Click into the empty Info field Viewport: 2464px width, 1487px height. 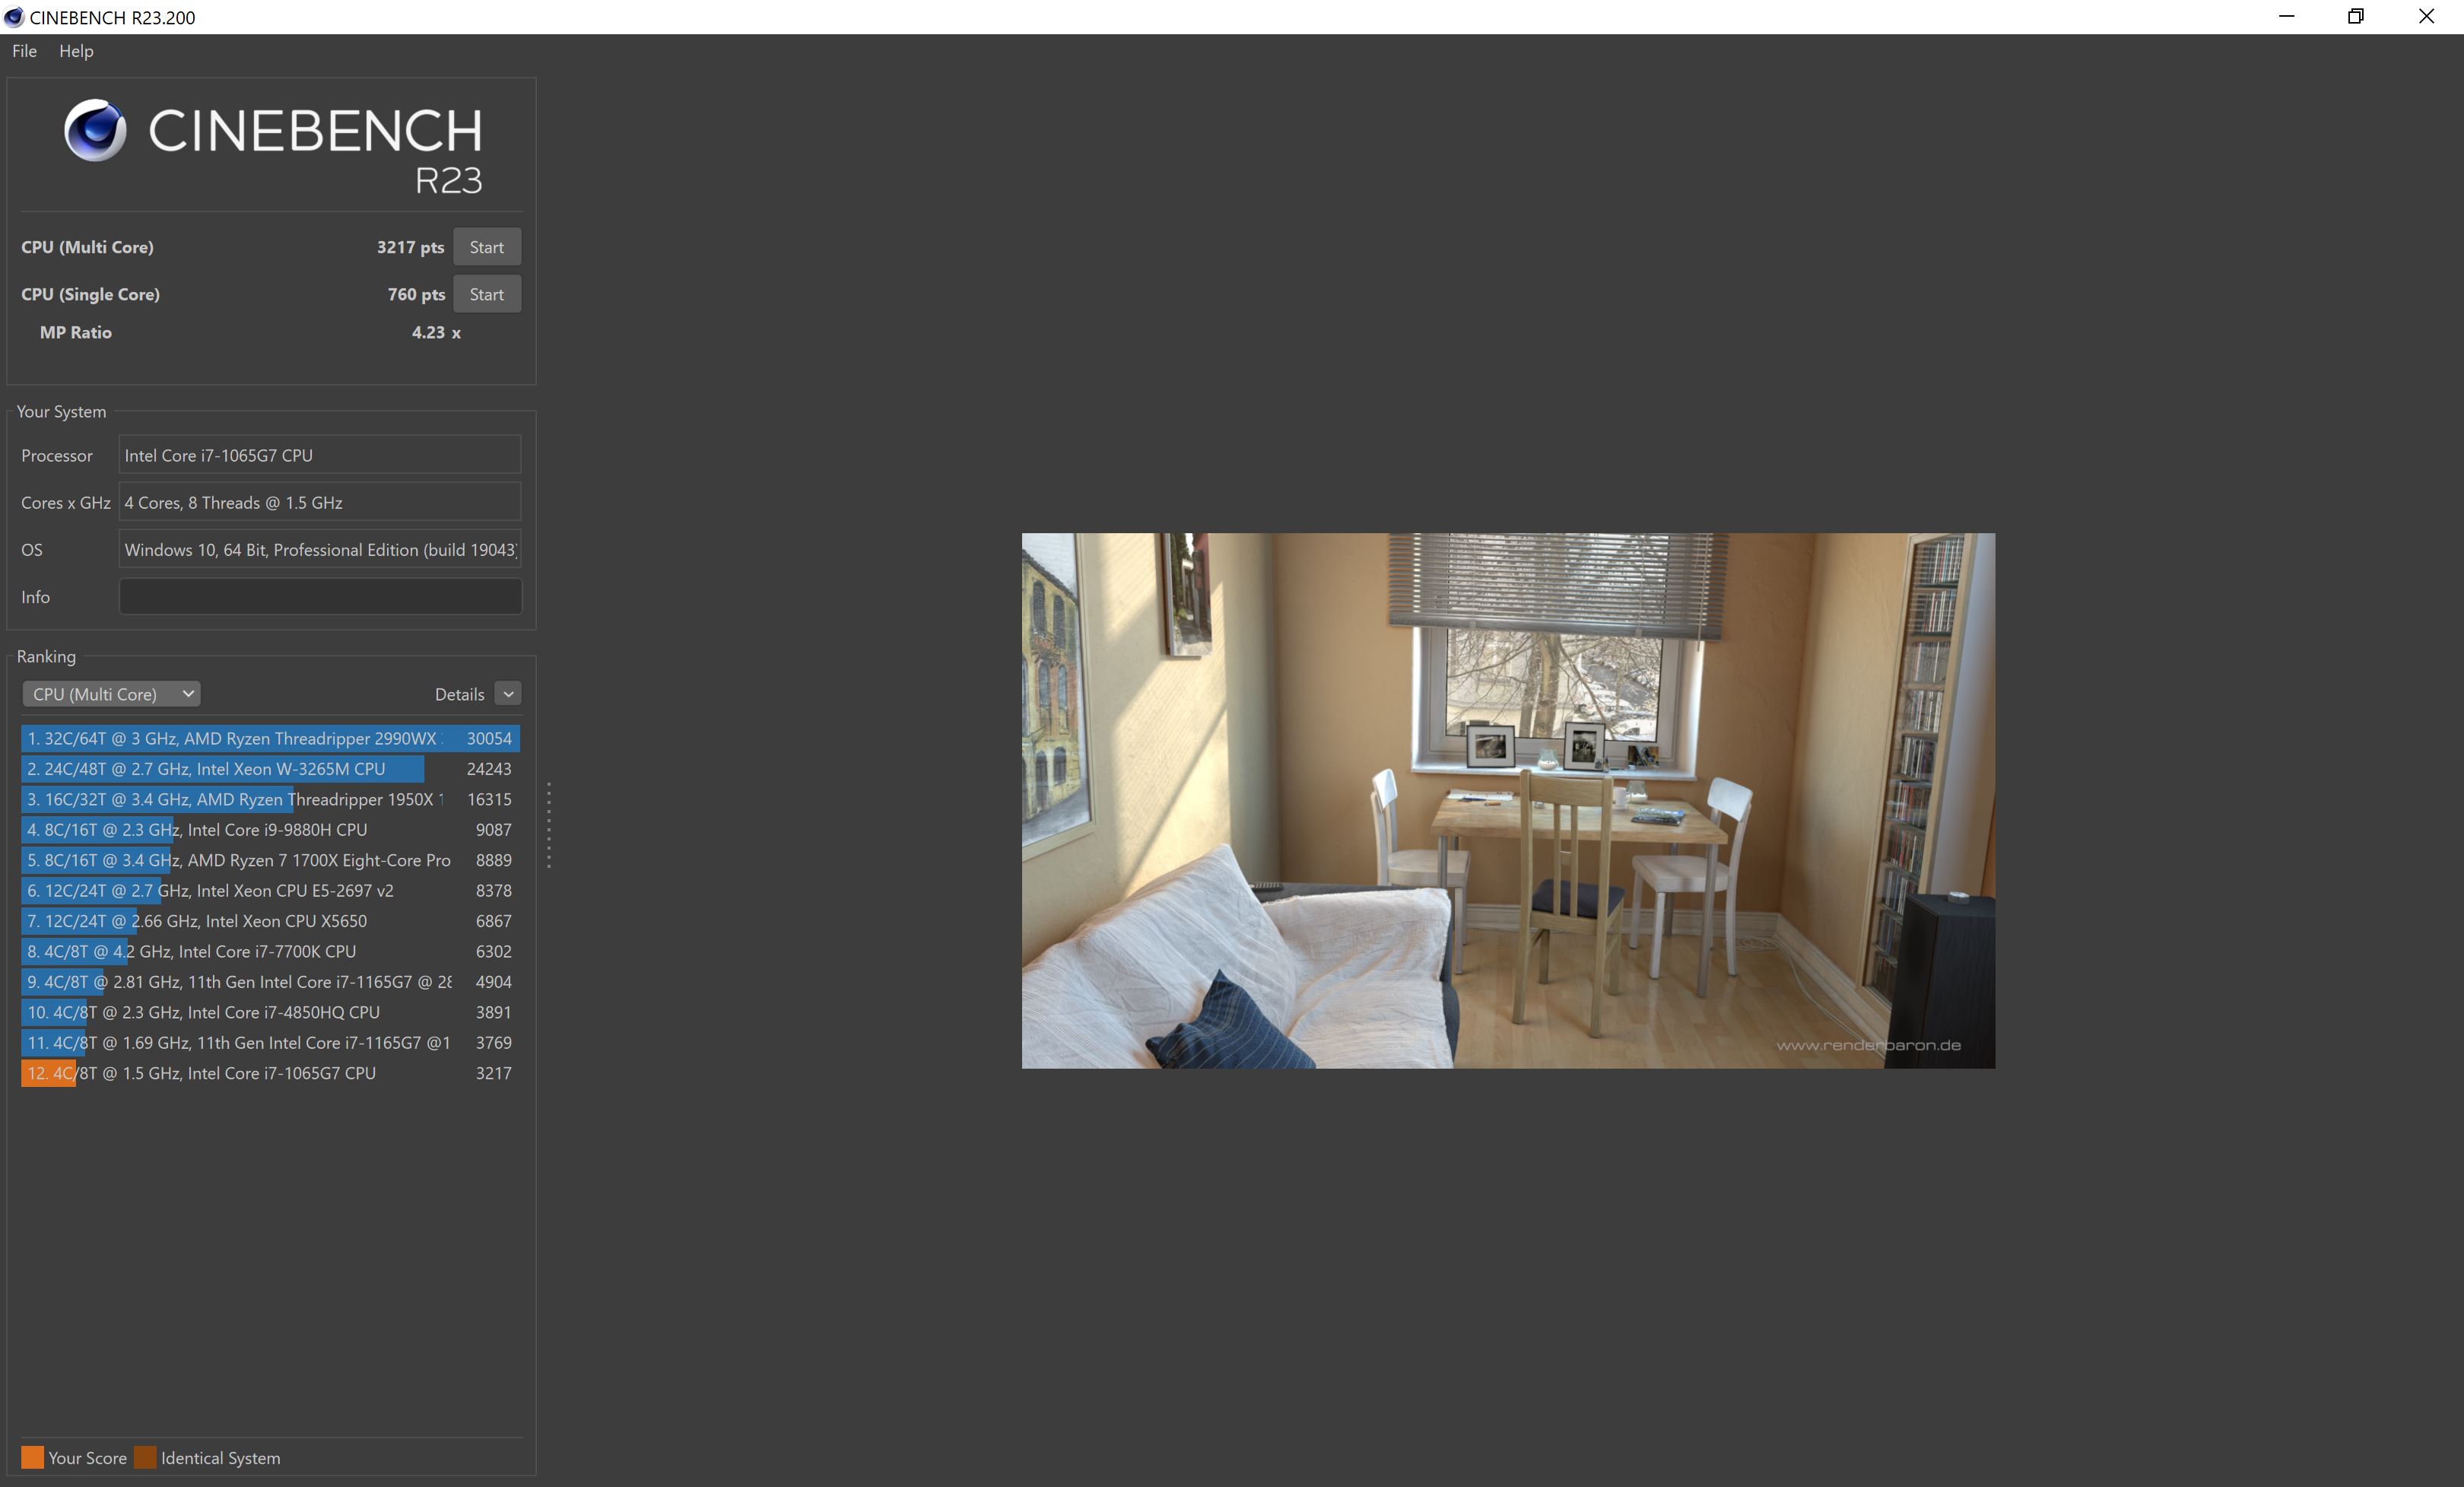tap(320, 596)
